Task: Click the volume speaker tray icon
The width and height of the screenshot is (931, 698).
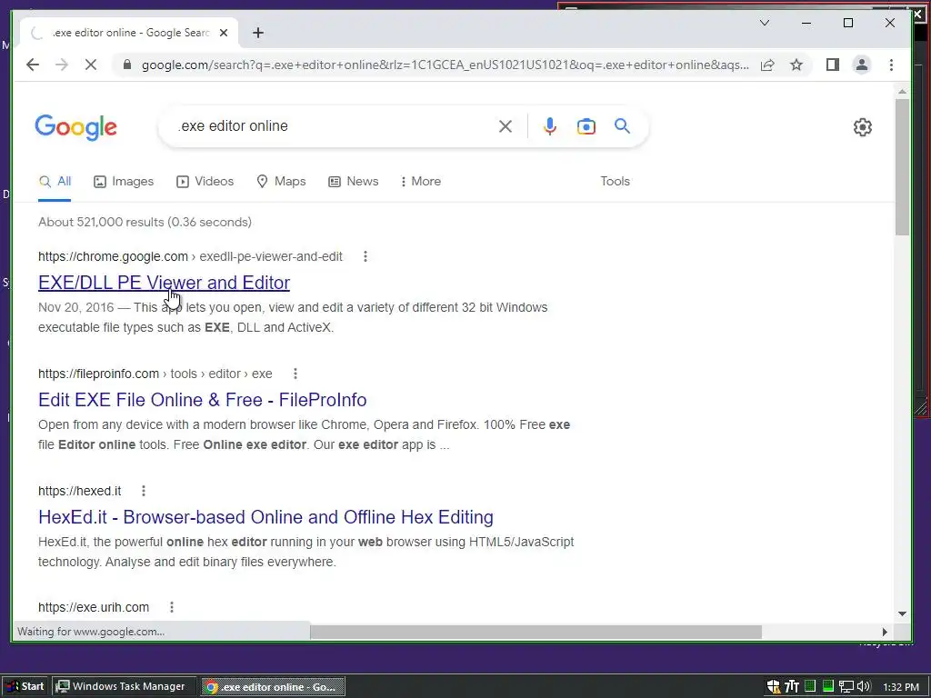Action: (x=864, y=687)
